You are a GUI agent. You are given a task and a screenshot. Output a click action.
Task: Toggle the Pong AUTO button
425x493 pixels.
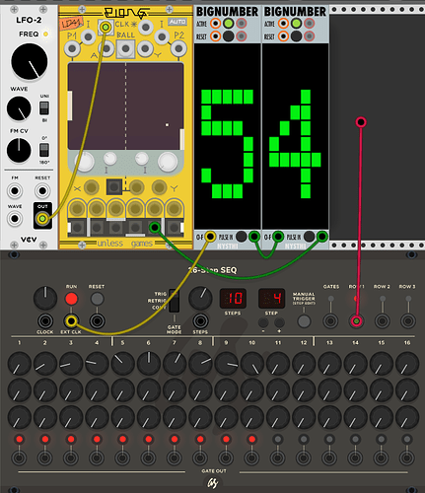(x=177, y=22)
